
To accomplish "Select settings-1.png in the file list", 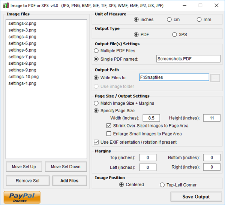I will (x=22, y=83).
